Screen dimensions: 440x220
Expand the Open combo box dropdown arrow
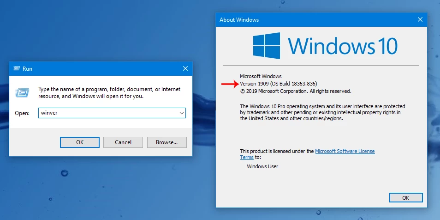tap(182, 113)
